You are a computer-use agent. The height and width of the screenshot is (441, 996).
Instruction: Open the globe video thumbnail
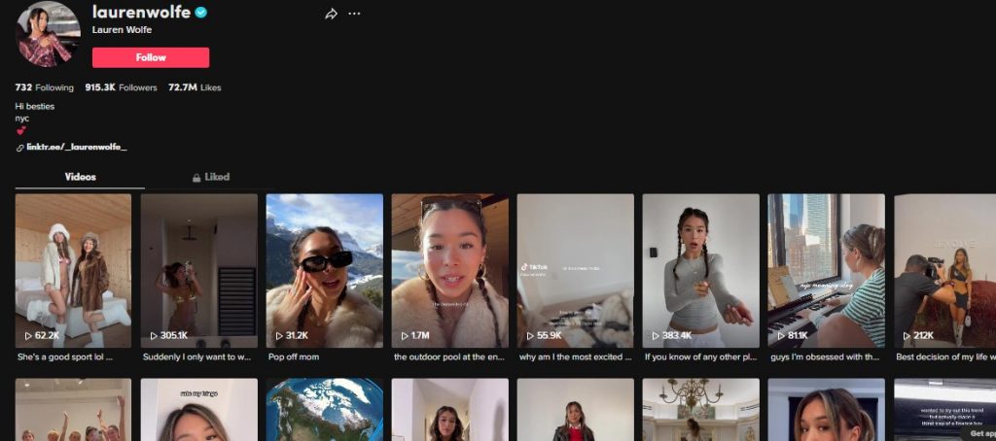coord(324,409)
